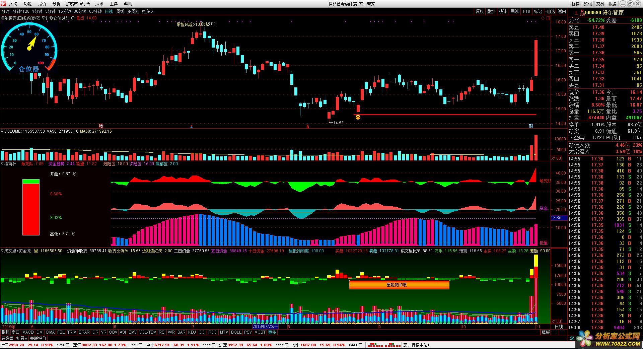Click the square panel icon above price axis
The width and height of the screenshot is (643, 349).
[548, 18]
